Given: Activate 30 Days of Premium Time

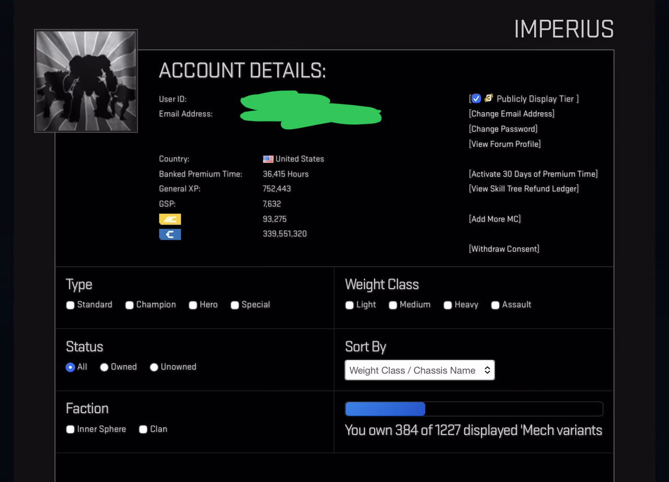Looking at the screenshot, I should [x=534, y=174].
